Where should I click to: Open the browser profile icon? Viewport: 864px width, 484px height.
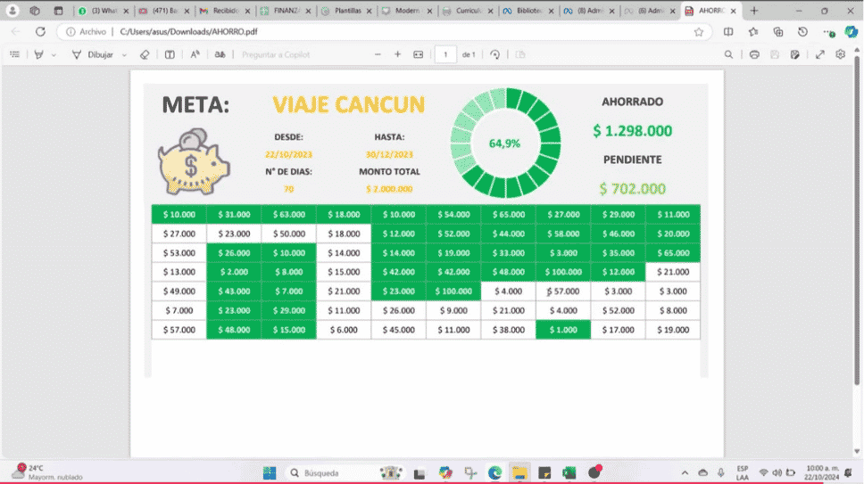pos(12,11)
